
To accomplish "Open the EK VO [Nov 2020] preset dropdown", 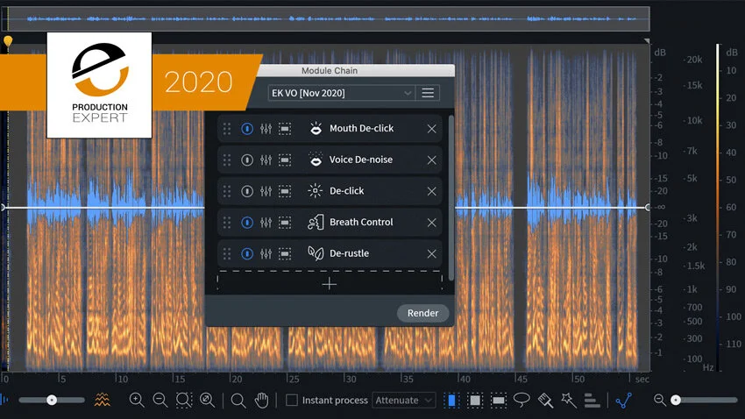I will tap(341, 93).
